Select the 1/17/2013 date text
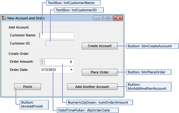 (48, 70)
